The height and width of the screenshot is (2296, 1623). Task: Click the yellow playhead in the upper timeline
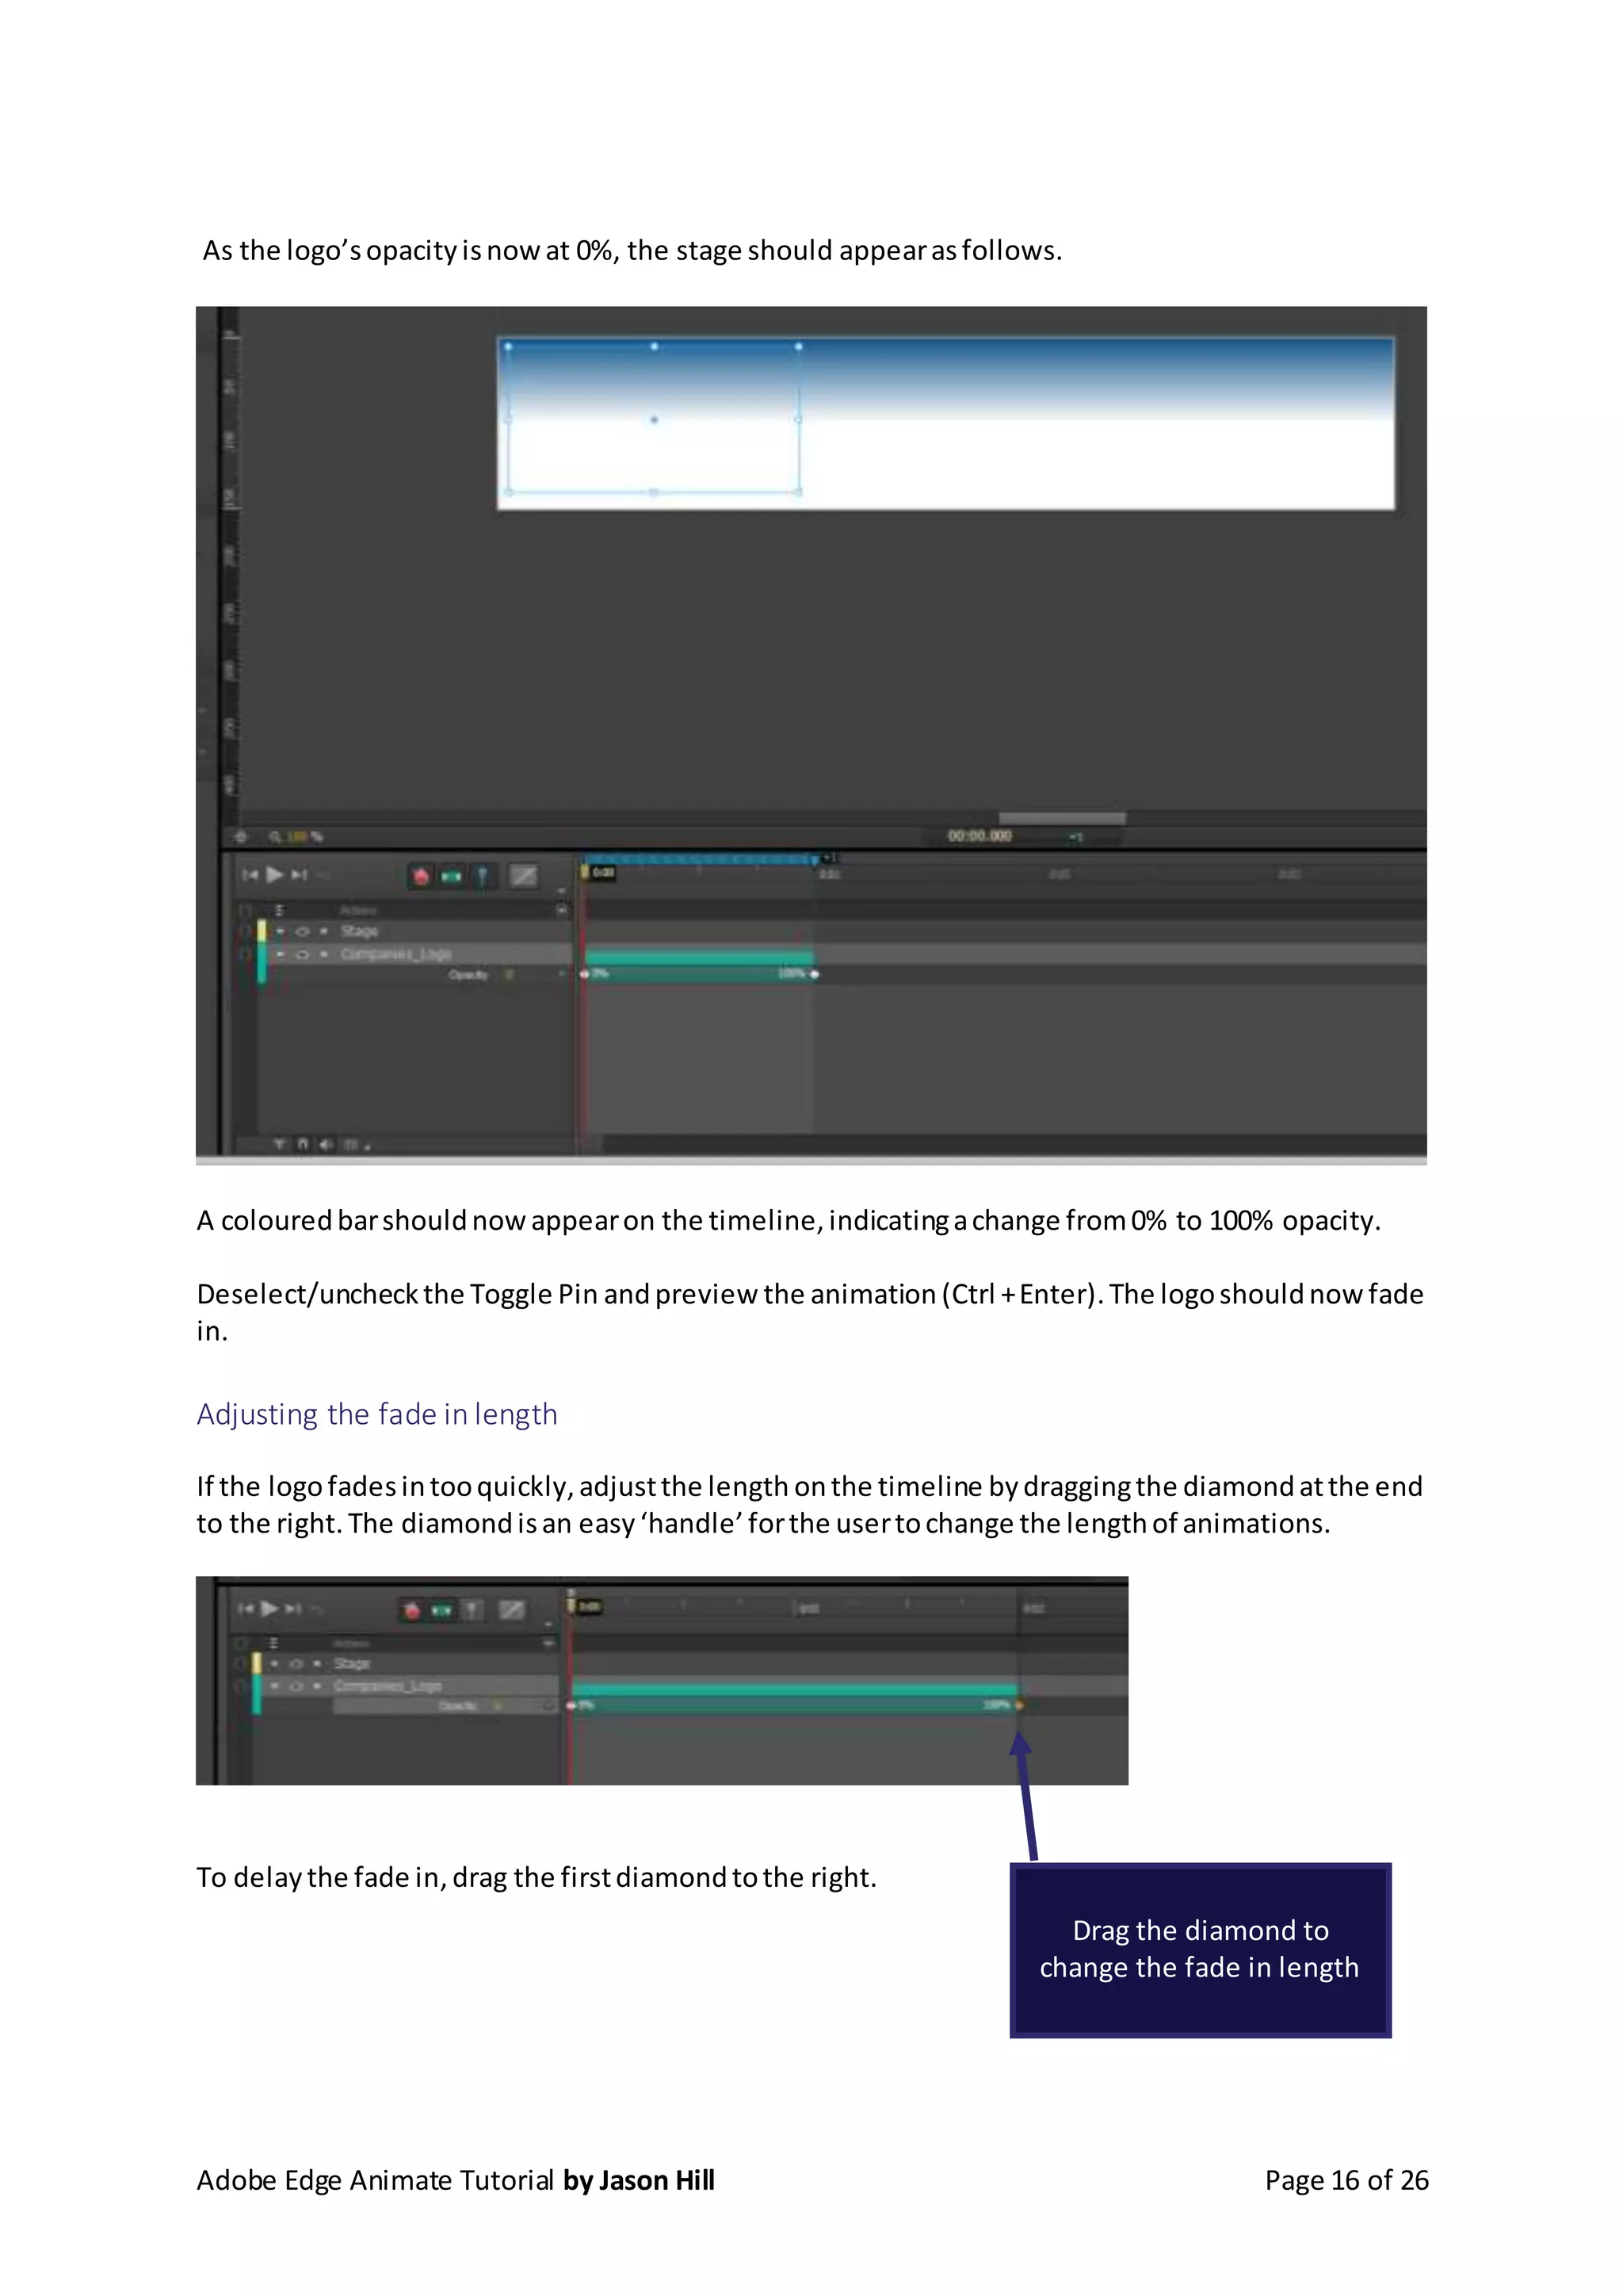(586, 873)
